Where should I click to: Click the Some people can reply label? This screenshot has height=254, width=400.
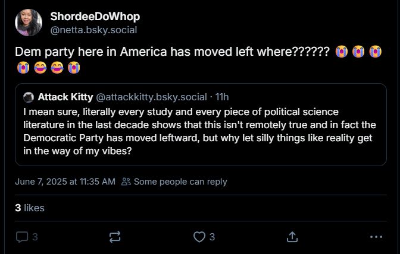tap(180, 182)
